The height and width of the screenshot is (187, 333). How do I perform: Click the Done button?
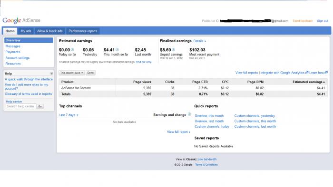pyautogui.click(x=90, y=73)
